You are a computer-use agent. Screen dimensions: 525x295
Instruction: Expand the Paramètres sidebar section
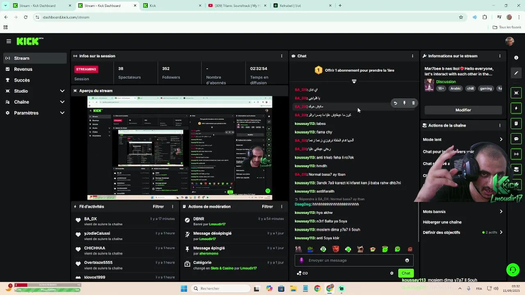(34, 113)
